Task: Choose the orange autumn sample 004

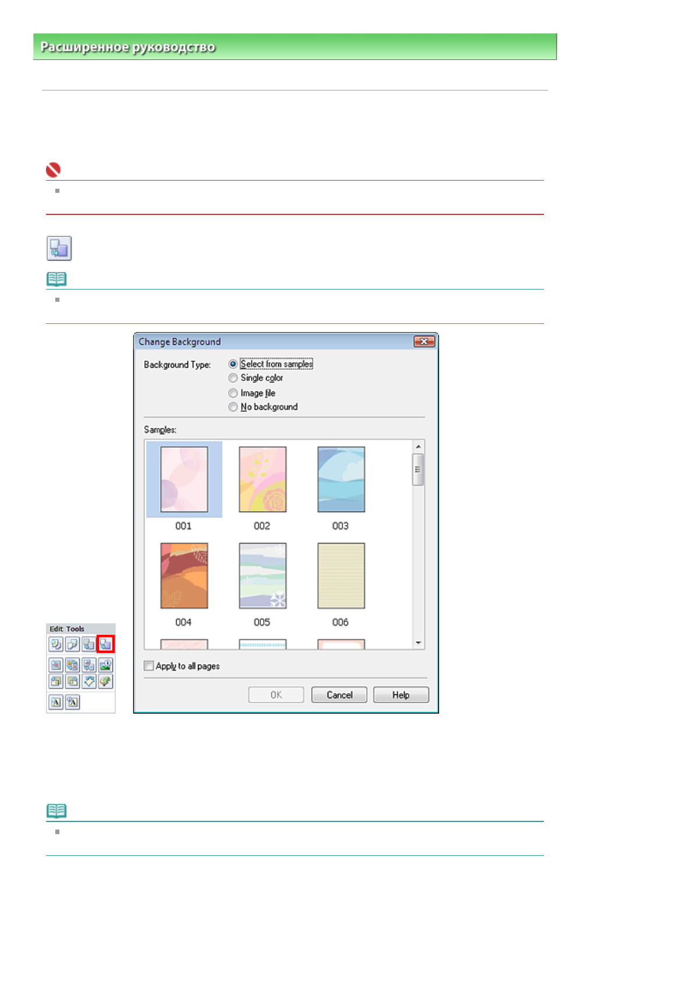Action: 184,576
